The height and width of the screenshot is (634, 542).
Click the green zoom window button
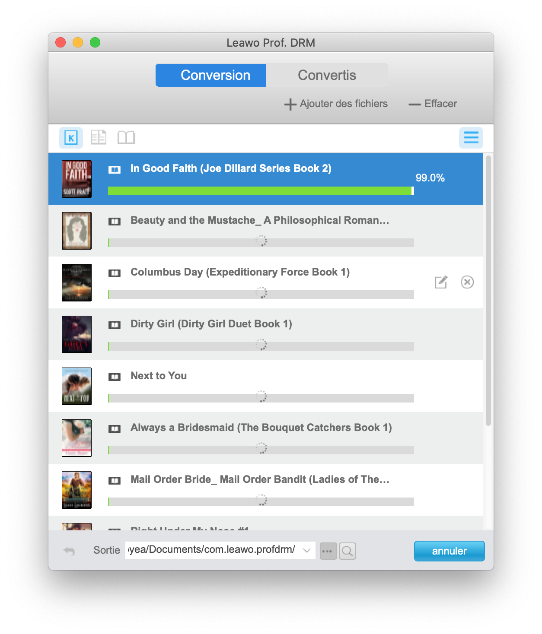pyautogui.click(x=95, y=42)
